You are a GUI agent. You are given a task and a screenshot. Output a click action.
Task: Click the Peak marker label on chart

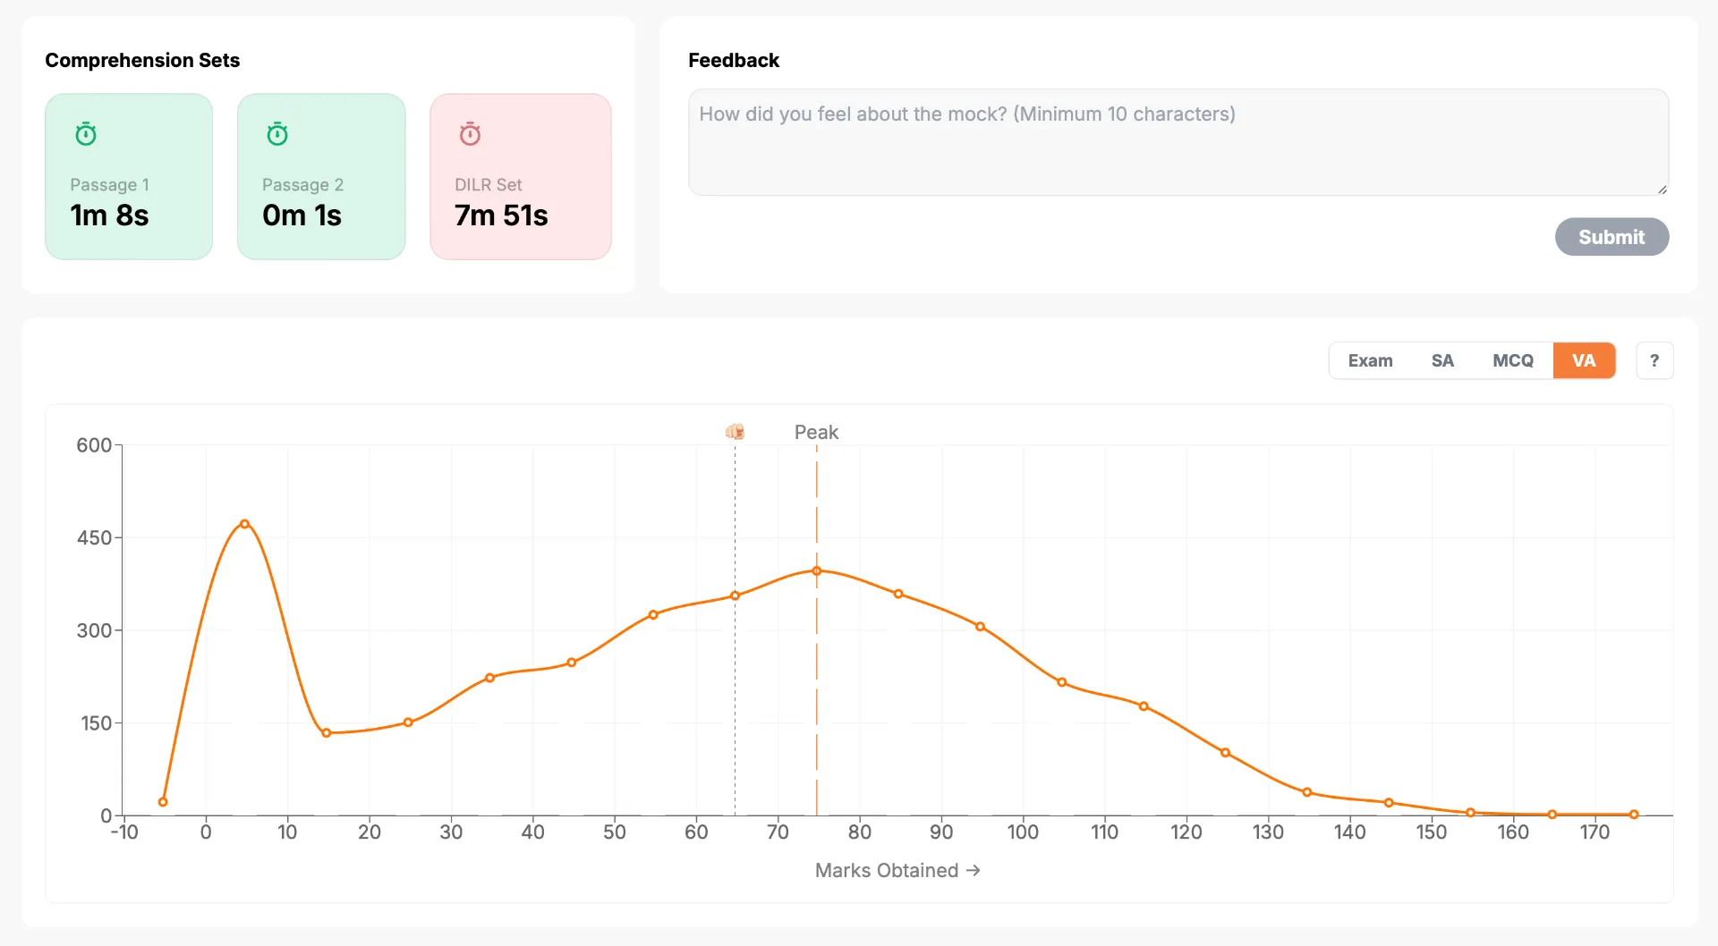coord(816,432)
